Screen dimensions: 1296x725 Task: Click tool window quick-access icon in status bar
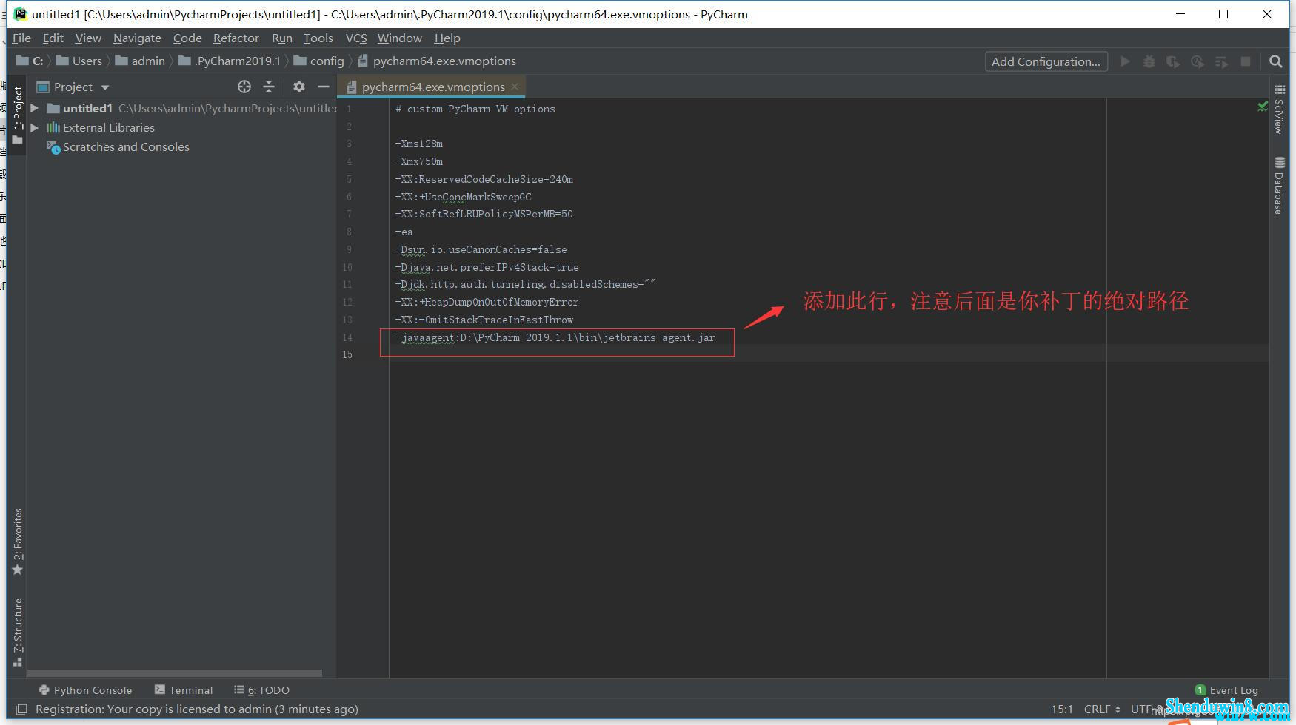coord(21,709)
